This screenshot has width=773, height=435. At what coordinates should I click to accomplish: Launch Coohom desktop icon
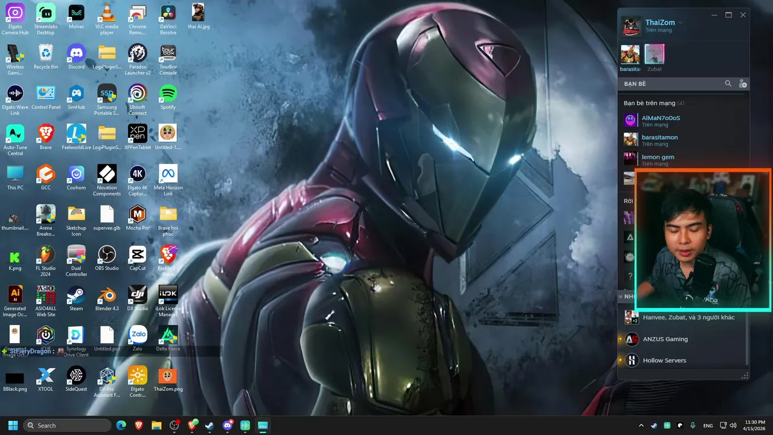coord(76,178)
